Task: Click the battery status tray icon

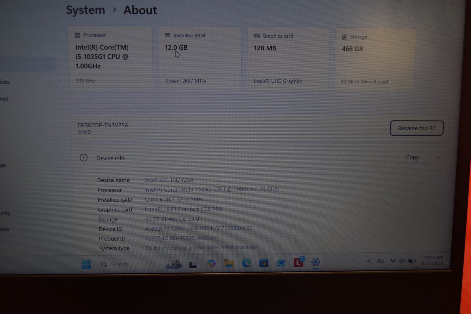Action: coord(412,261)
